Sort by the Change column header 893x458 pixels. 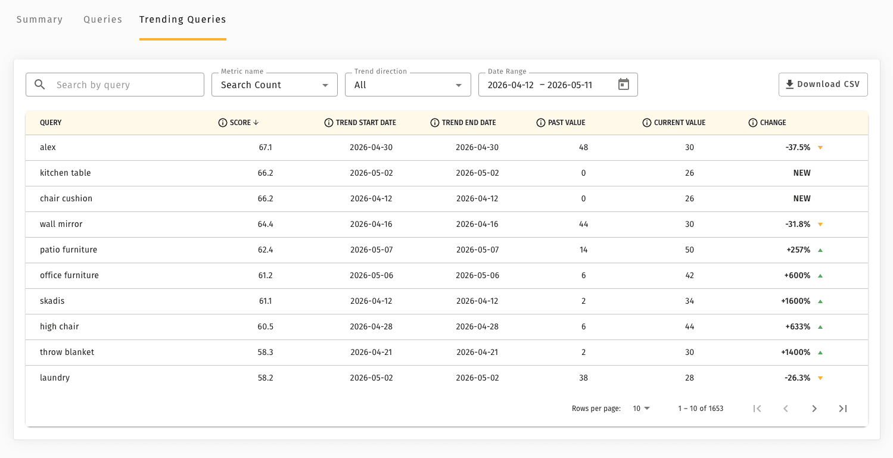[x=773, y=123]
